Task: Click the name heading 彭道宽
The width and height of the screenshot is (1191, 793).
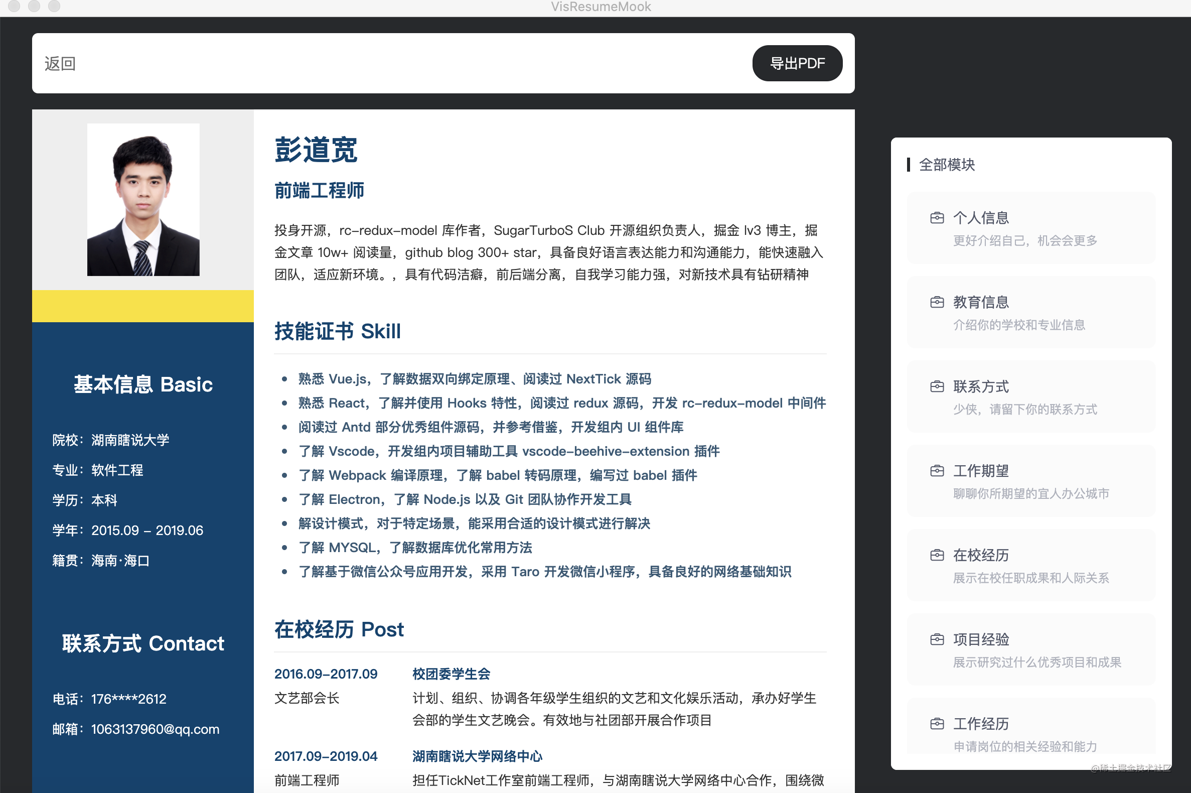Action: 316,150
